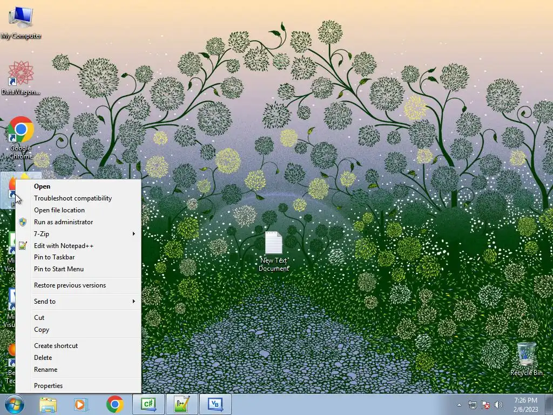Switch to the VB taskbar application
Viewport: 553px width, 415px height.
(215, 404)
